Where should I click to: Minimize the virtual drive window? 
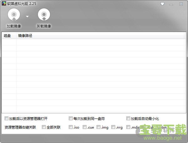(171, 4)
